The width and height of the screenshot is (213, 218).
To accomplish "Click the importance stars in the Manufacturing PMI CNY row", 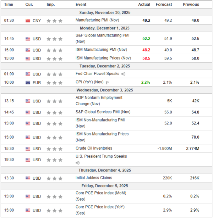I will (x=55, y=21).
